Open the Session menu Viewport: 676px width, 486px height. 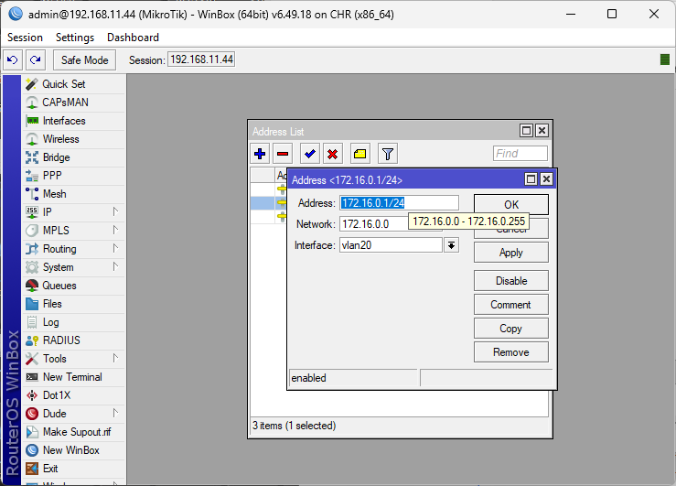click(x=26, y=38)
